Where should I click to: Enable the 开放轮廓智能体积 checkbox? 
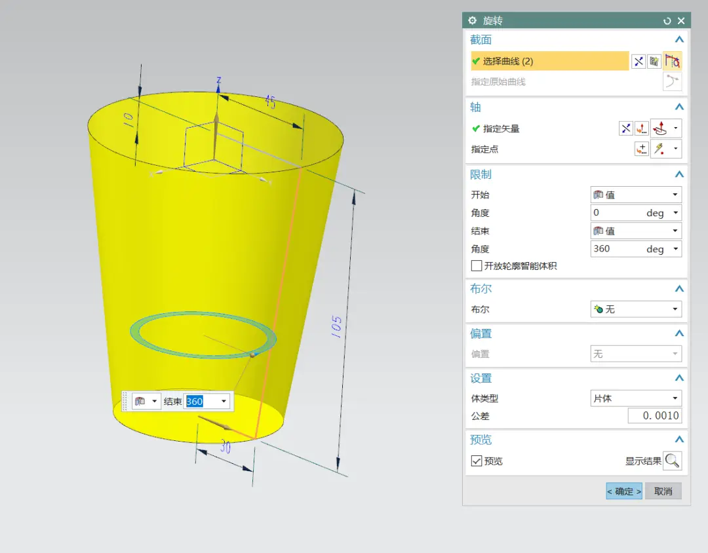coord(477,266)
